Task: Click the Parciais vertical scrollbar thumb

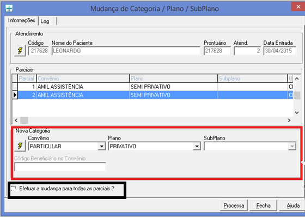Action: (x=297, y=95)
